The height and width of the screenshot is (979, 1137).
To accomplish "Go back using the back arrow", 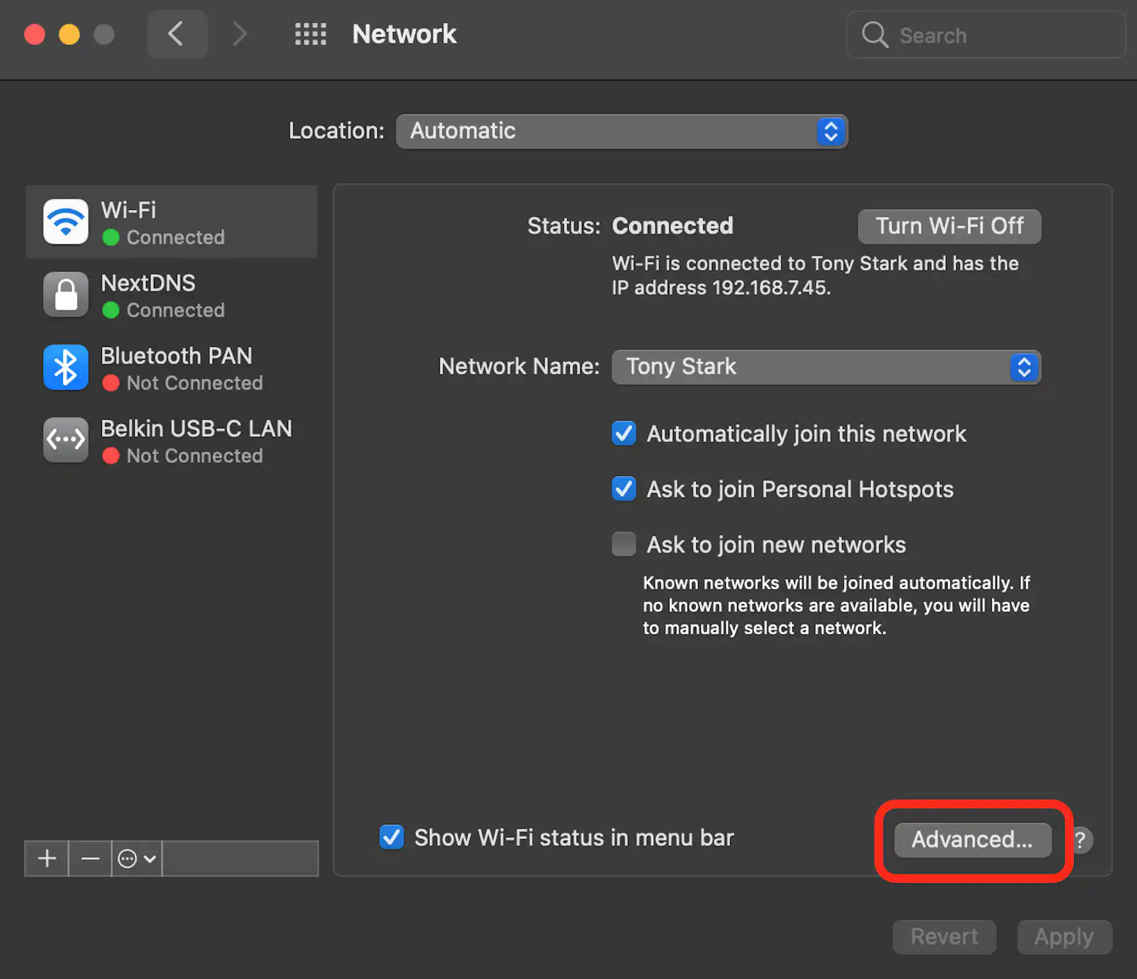I will (177, 34).
